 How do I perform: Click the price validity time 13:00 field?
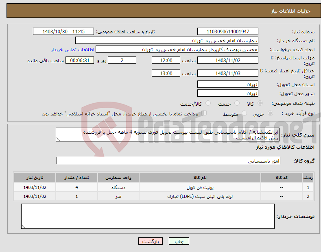(x=166, y=73)
